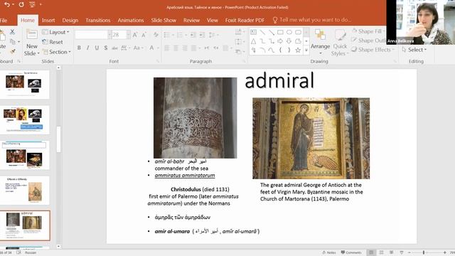455x256 pixels.
Task: Toggle Underline formatting
Action: coord(97,48)
